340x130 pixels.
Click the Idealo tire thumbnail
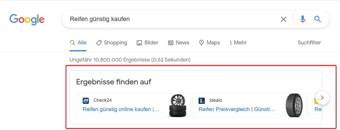pos(294,105)
